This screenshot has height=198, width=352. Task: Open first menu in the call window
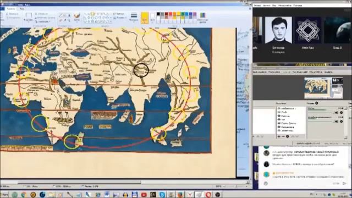(257, 5)
